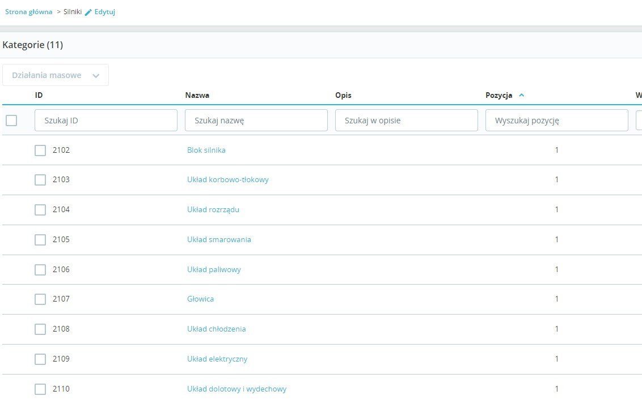Select checkbox for row 2105
Viewport: 642px width, 400px height.
[x=40, y=239]
